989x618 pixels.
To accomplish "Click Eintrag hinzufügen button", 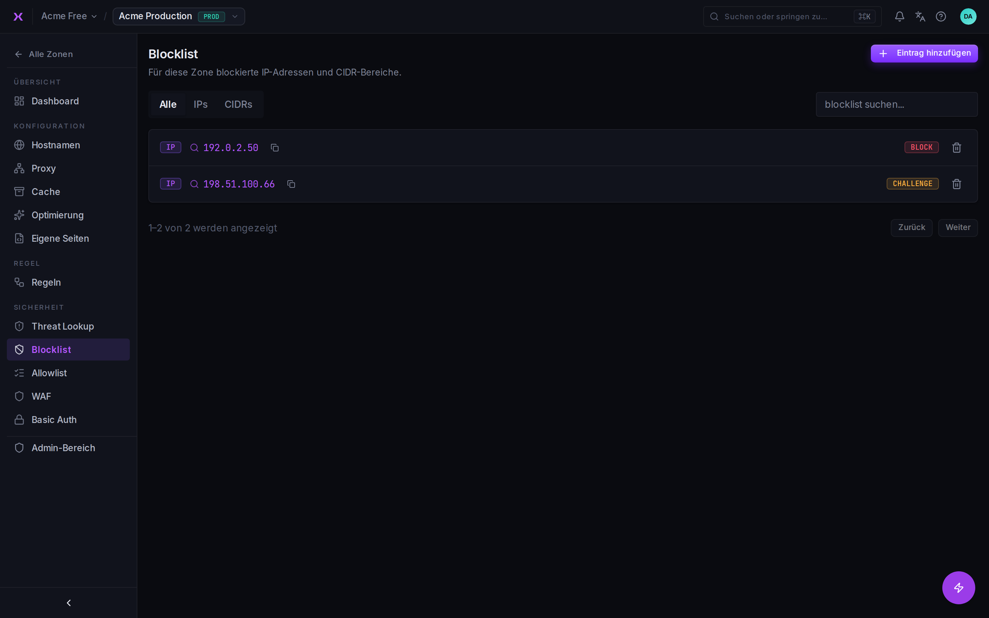I will tap(924, 53).
